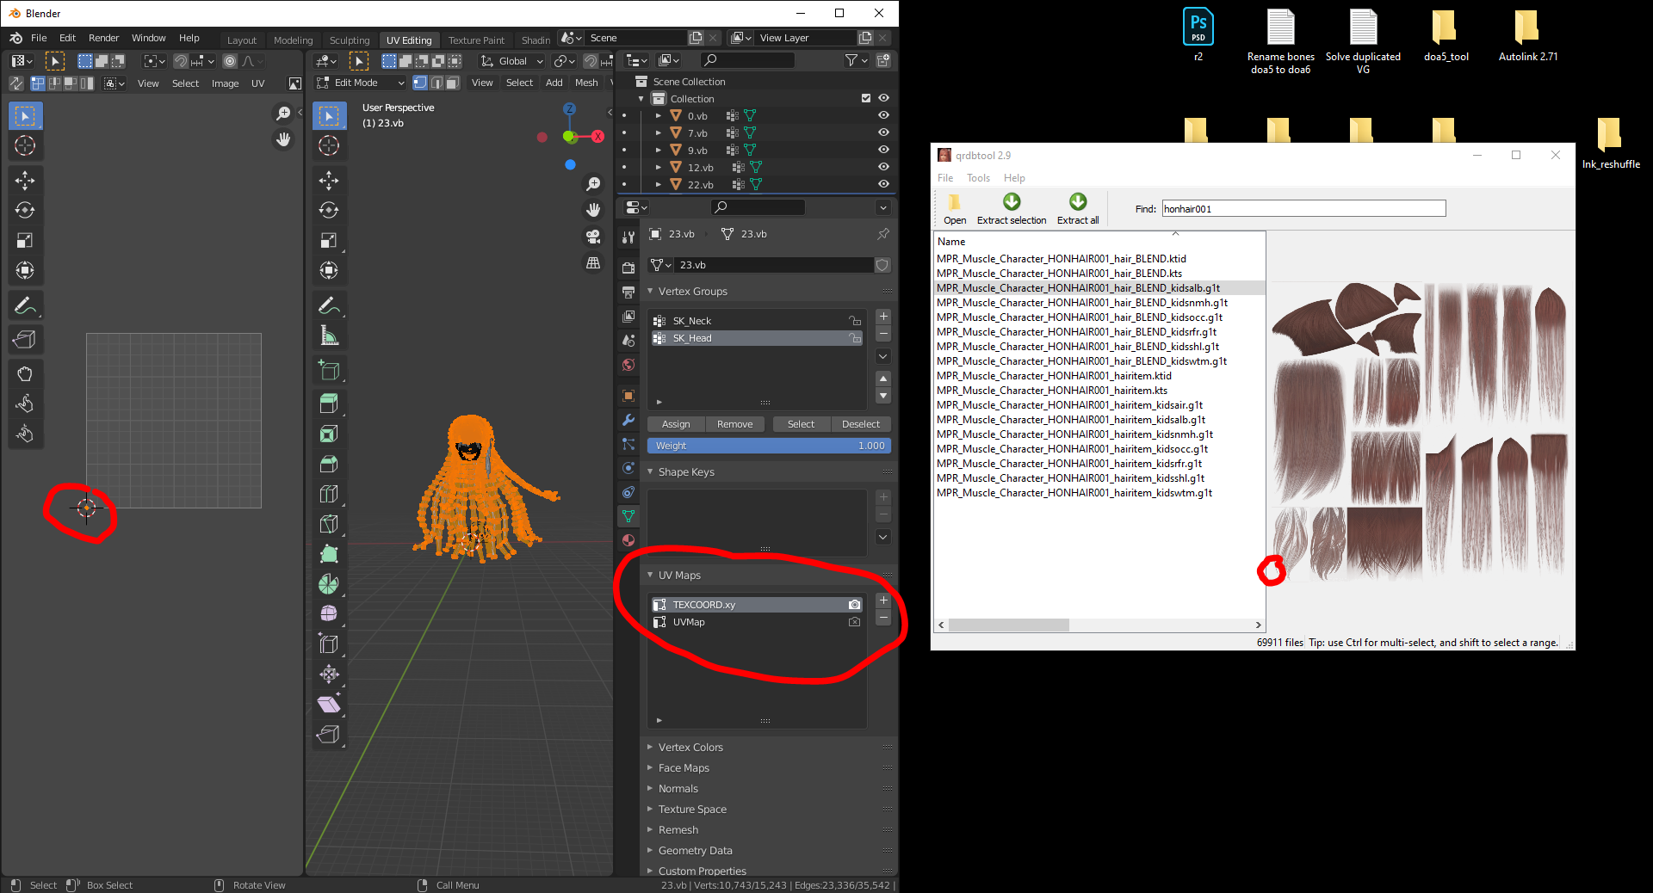Switch to the Sculpting workspace tab
1653x893 pixels.
pos(350,40)
